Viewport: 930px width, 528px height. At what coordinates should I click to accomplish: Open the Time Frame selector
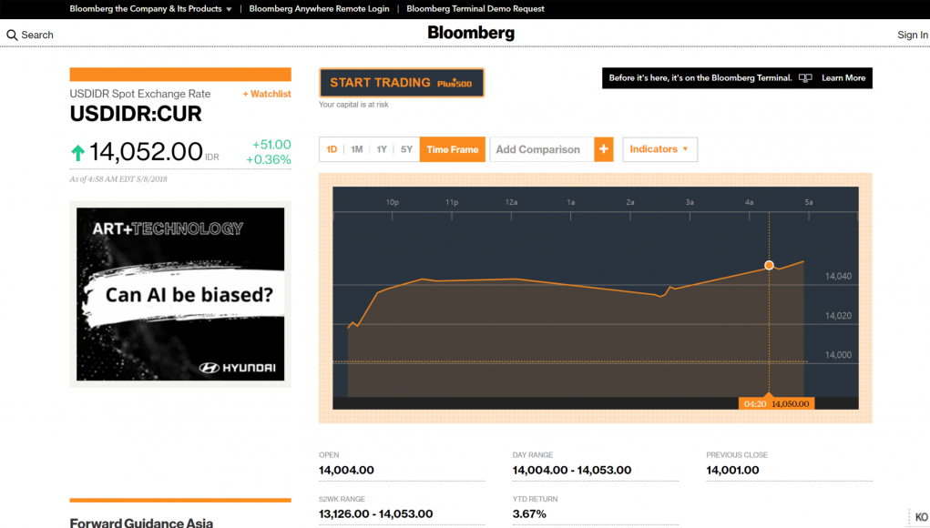pyautogui.click(x=452, y=149)
